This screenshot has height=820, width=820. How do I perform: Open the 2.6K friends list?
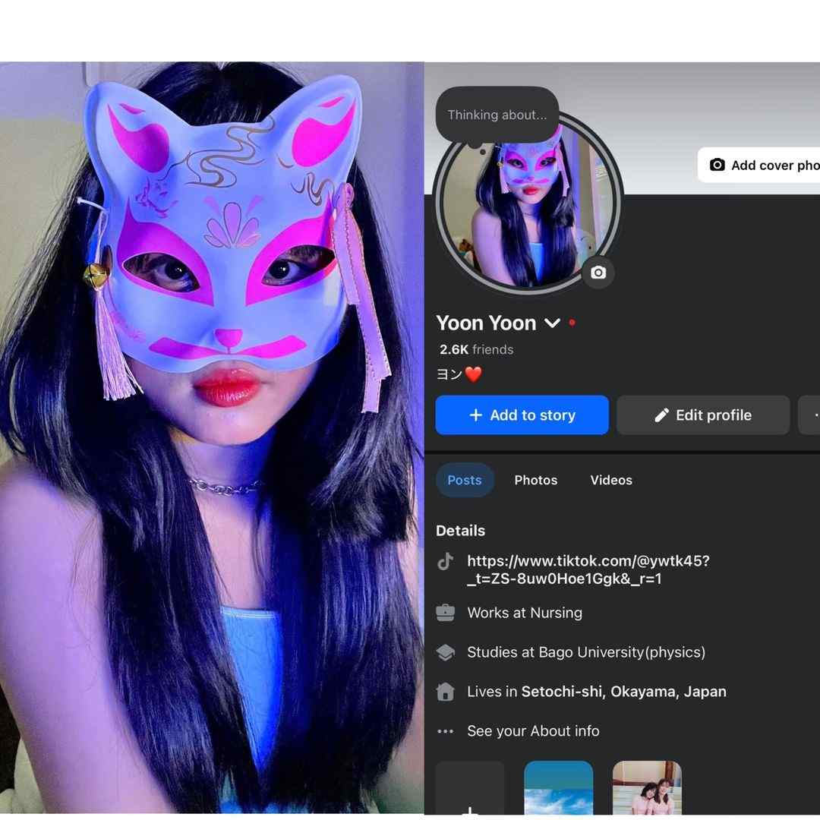coord(476,349)
